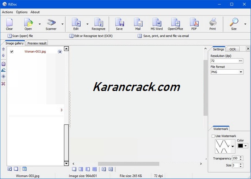Select the Settings tab
The width and height of the screenshot is (251, 179).
point(218,49)
